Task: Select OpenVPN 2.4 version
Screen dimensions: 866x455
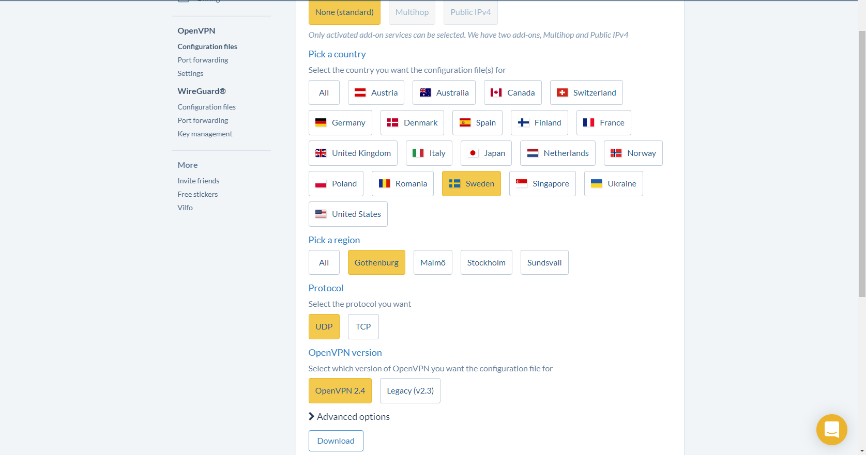Action: (340, 390)
